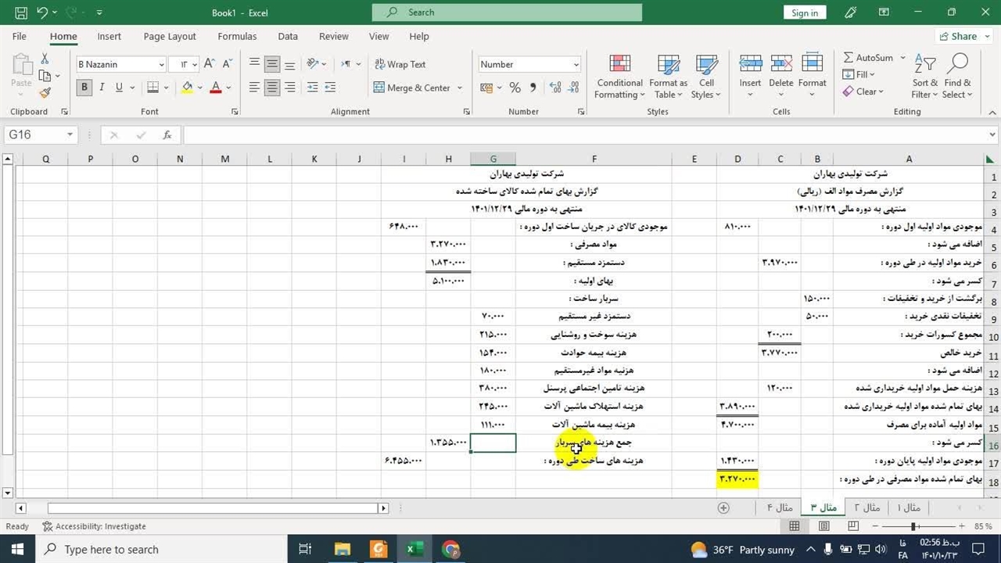Image resolution: width=1001 pixels, height=563 pixels.
Task: Click the Percent Style icon
Action: point(515,88)
